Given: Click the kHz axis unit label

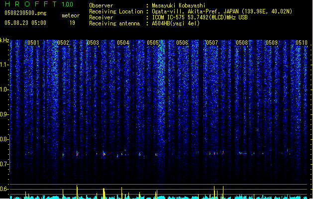Looking at the screenshot, I should tap(4, 40).
